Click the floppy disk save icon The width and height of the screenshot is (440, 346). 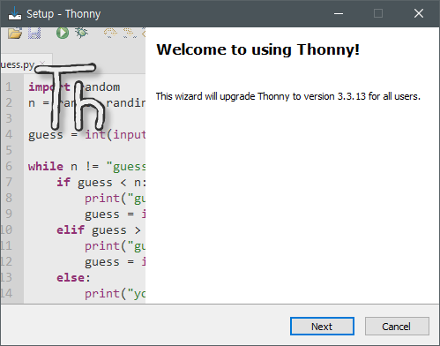[x=34, y=33]
